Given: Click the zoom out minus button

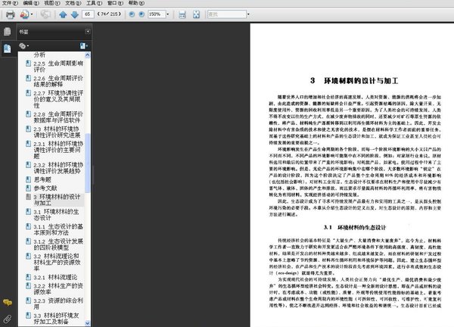Looking at the screenshot, I should (132, 14).
